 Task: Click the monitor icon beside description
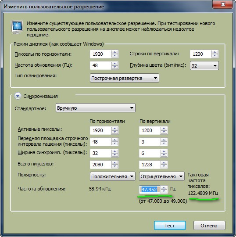coord(17,27)
